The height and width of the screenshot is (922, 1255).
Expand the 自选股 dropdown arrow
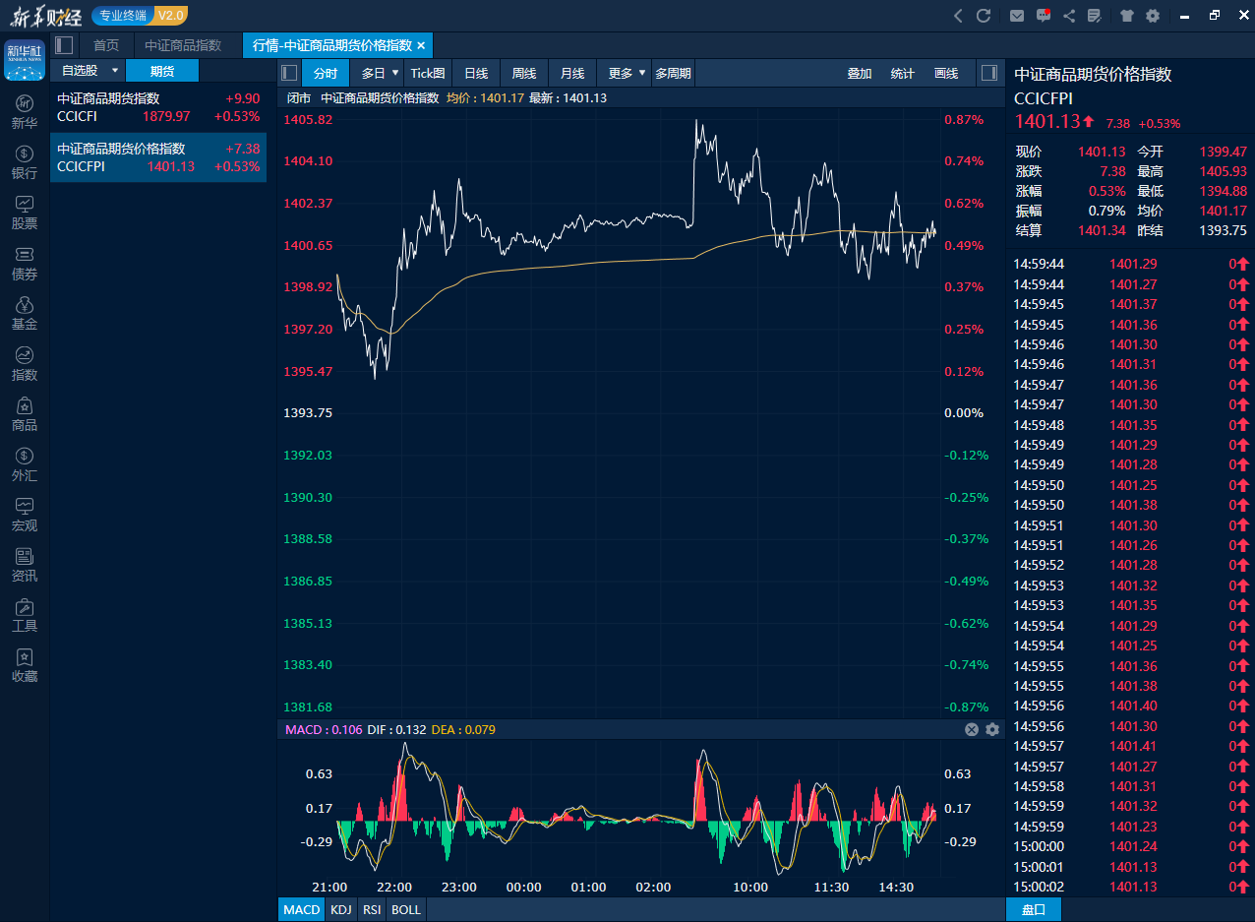[114, 70]
